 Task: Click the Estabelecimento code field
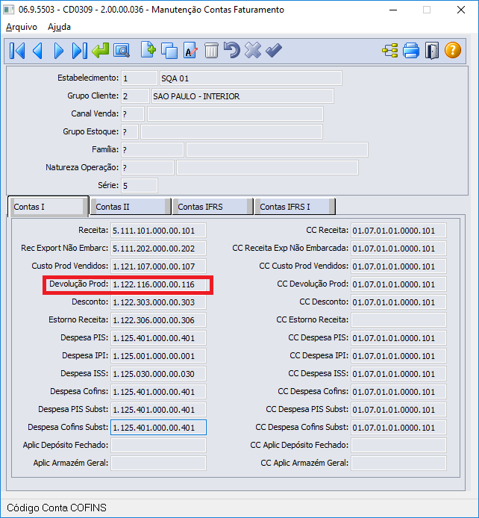(x=140, y=78)
